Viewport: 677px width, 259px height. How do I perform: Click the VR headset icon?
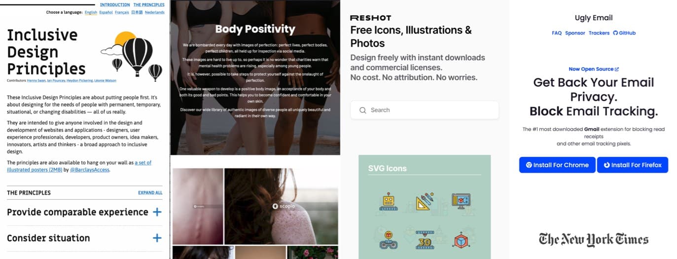pyautogui.click(x=389, y=239)
